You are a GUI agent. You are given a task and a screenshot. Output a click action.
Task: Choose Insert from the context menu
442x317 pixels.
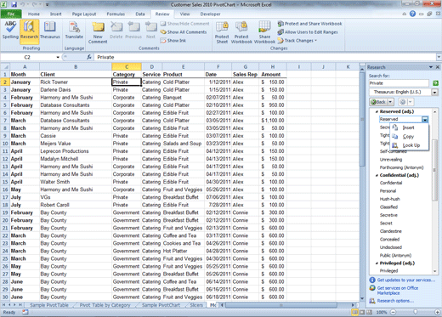coord(409,128)
